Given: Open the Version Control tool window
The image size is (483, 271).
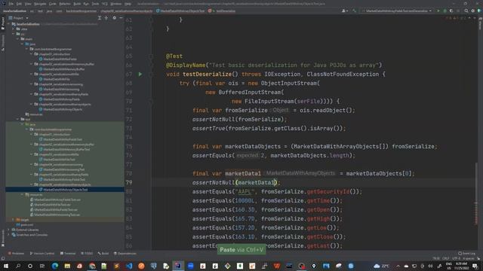Looking at the screenshot, I should (x=42, y=254).
